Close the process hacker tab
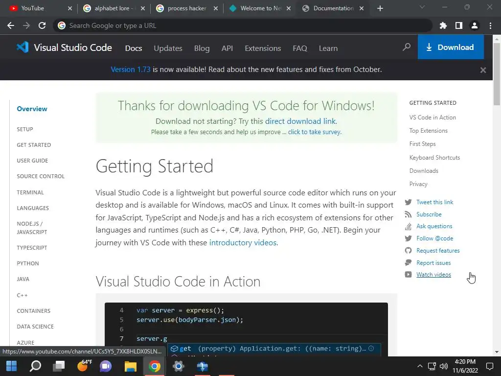 coord(216,8)
